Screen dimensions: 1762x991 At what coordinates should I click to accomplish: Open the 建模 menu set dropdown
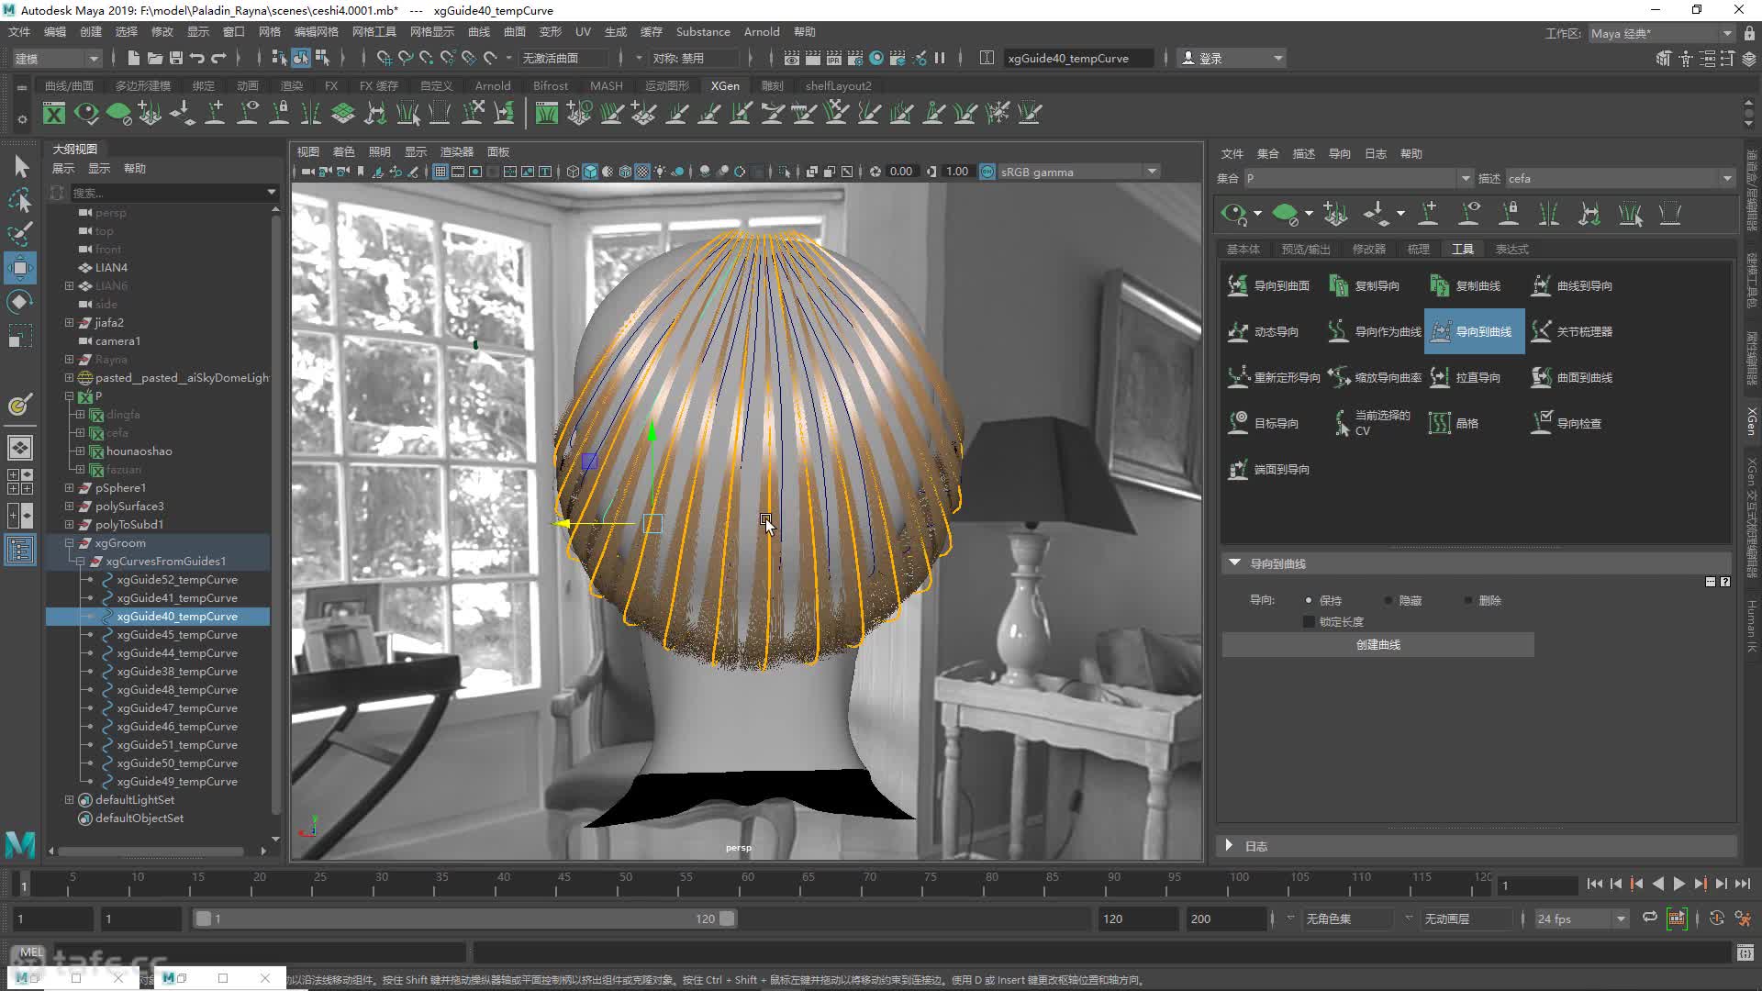click(x=56, y=58)
